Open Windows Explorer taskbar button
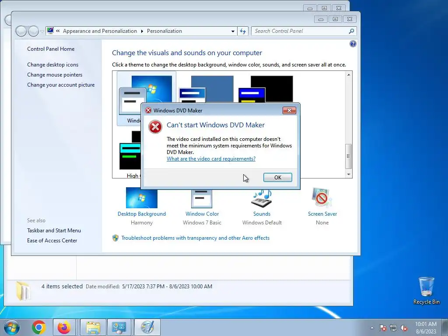This screenshot has height=336, width=448. point(93,327)
